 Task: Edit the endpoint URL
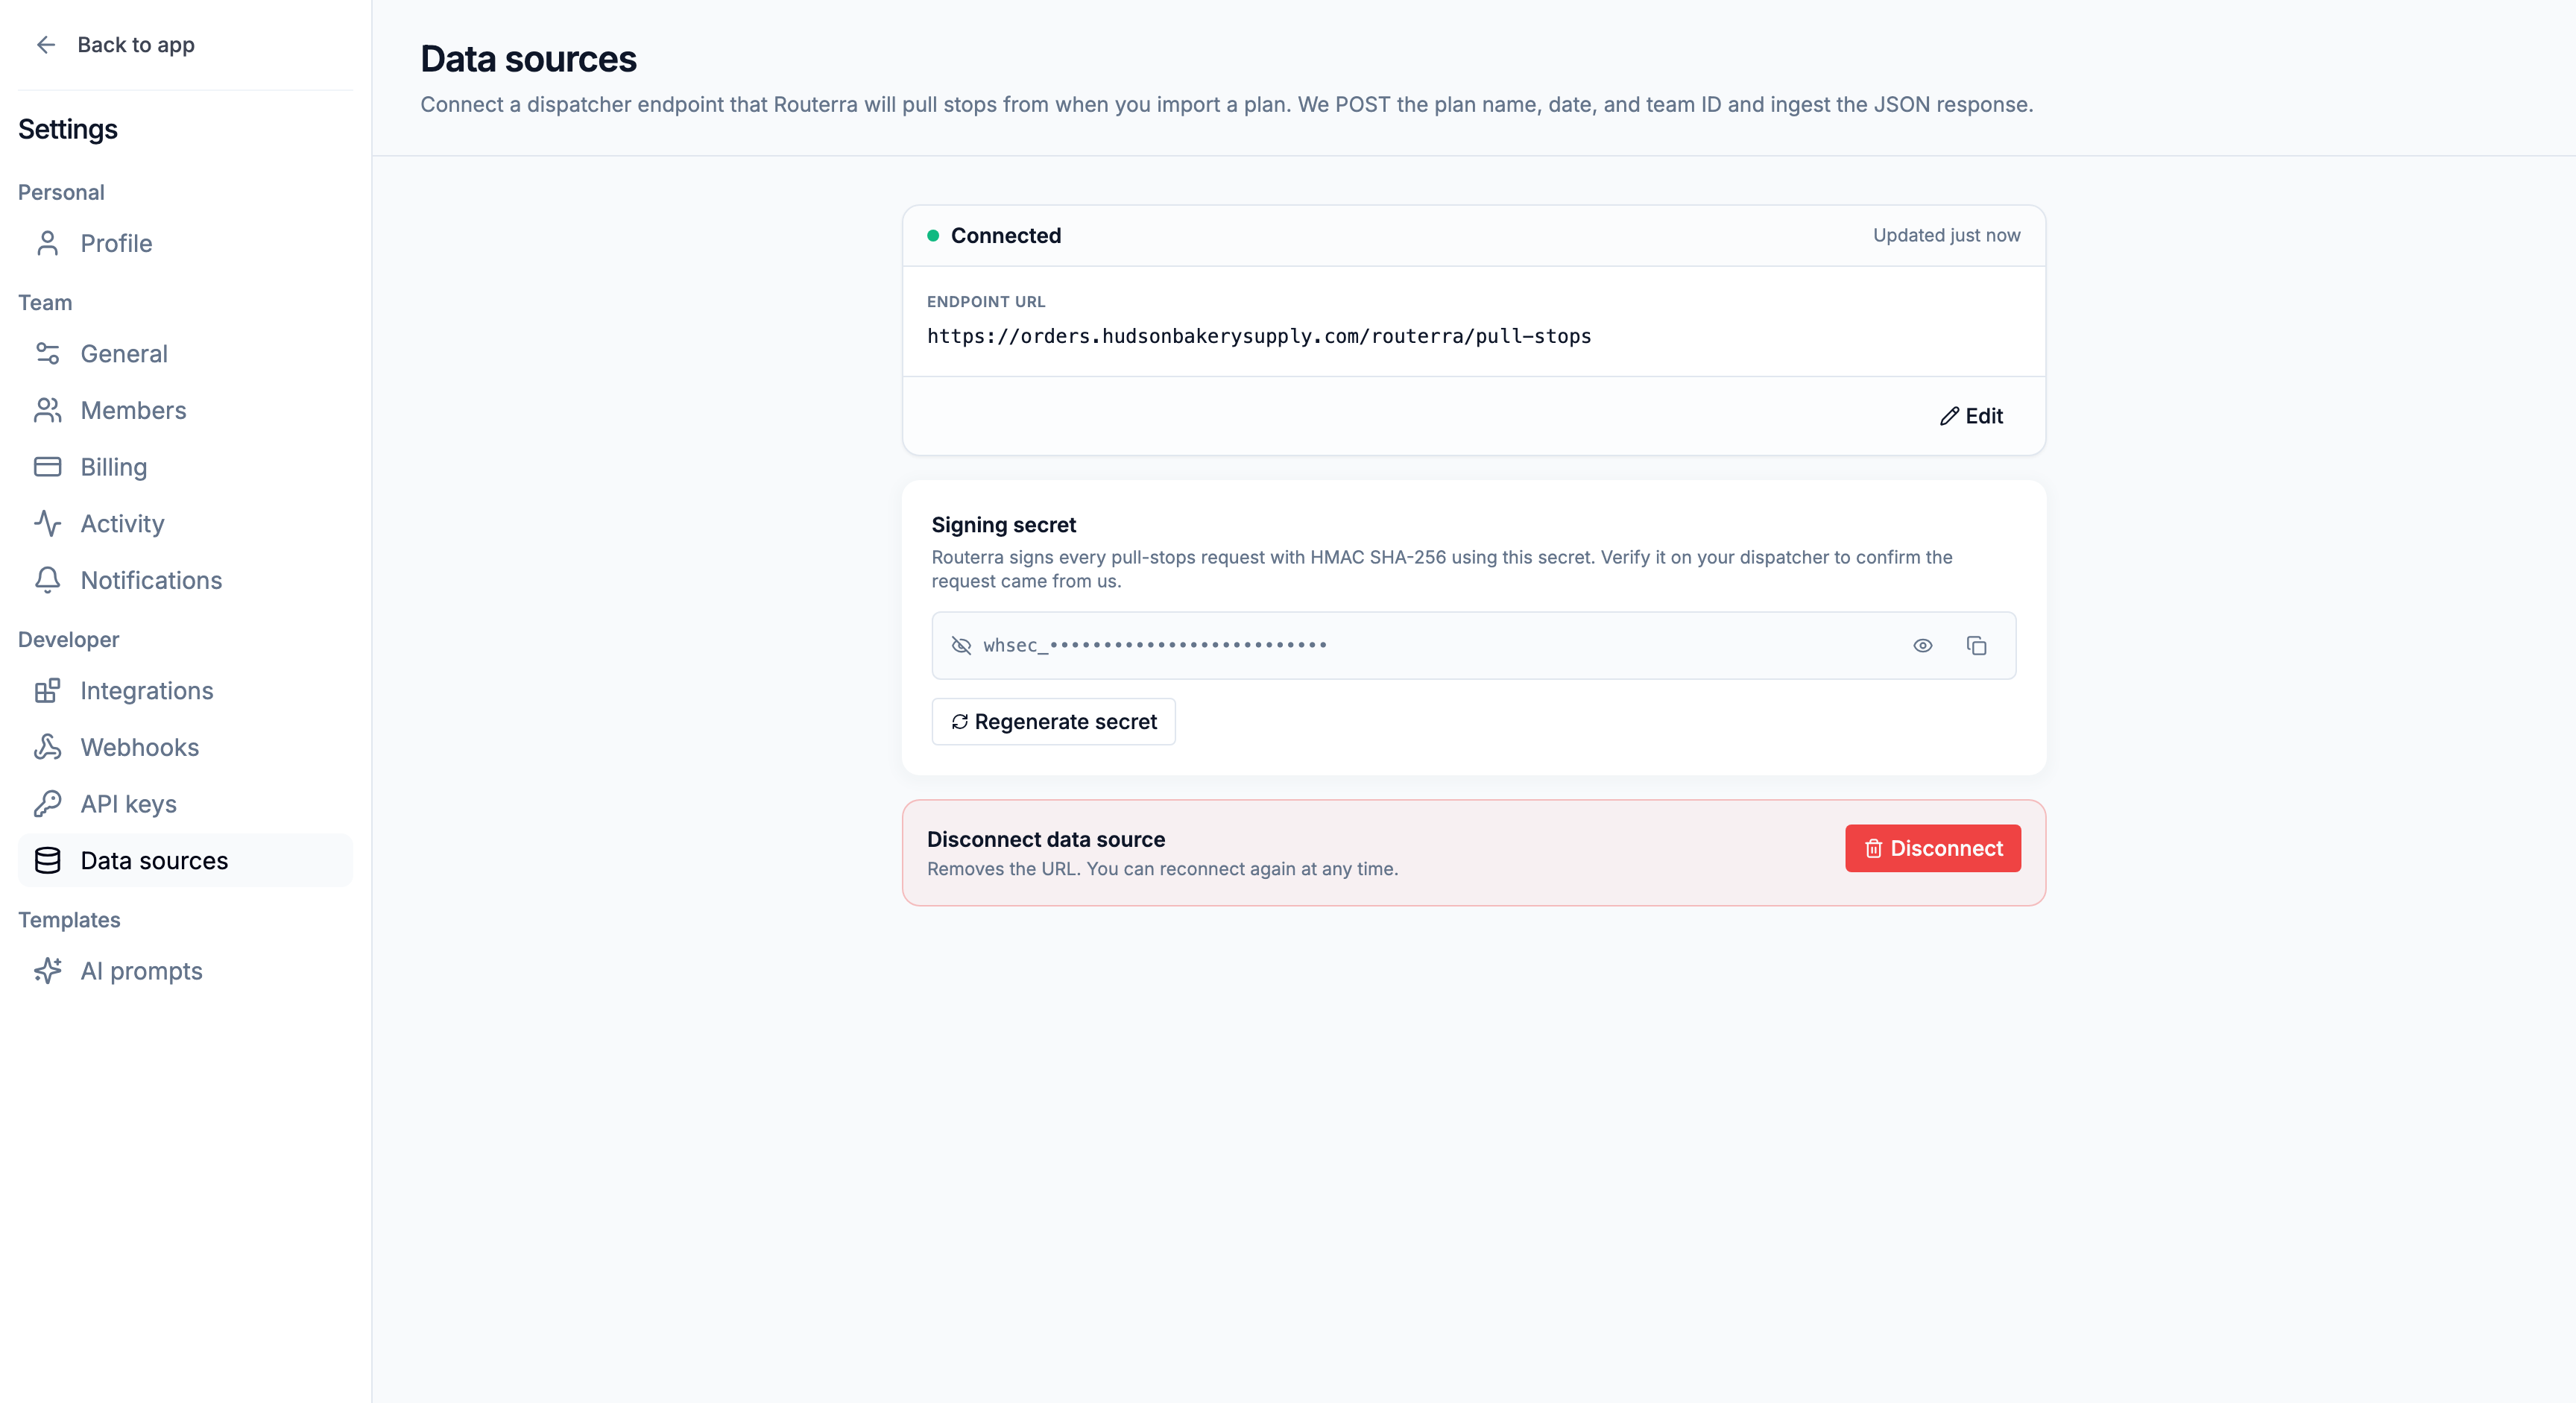click(x=1971, y=416)
